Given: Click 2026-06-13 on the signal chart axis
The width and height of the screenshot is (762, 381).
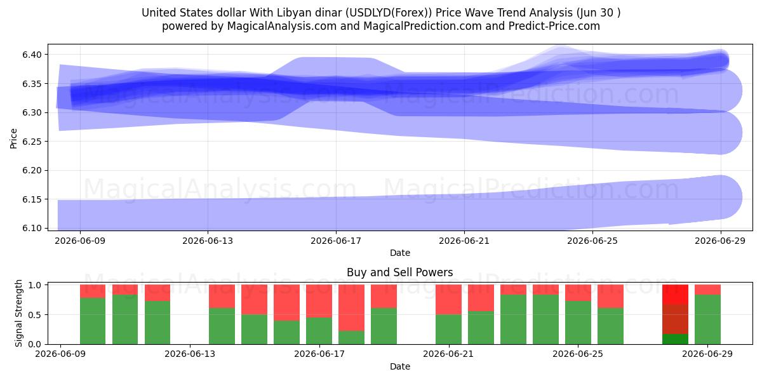Looking at the screenshot, I should (x=190, y=354).
